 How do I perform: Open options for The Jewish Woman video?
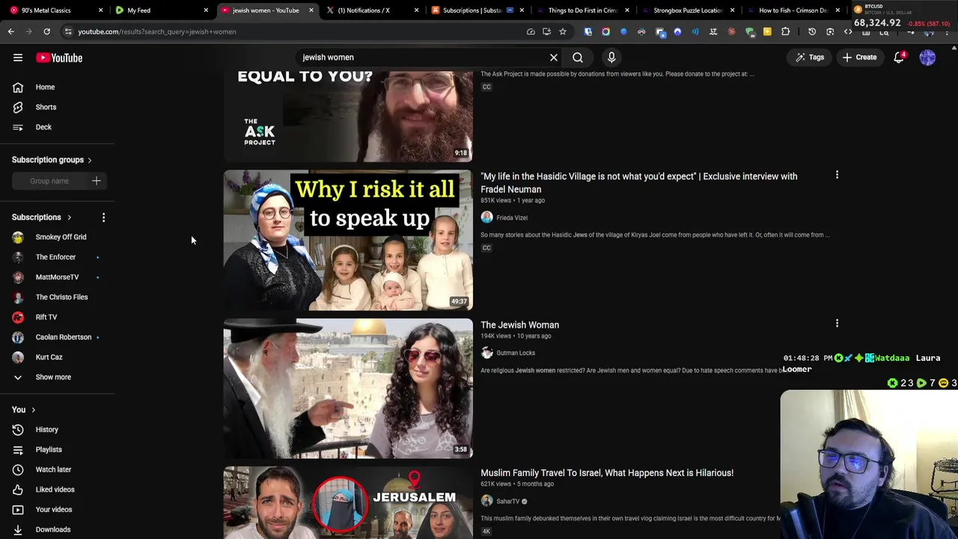(837, 323)
